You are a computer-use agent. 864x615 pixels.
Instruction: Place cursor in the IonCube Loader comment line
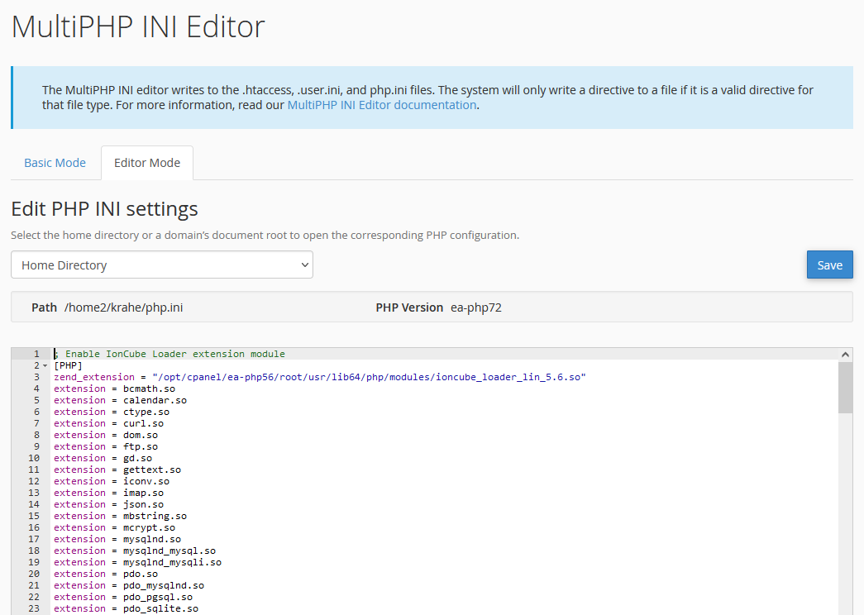click(x=174, y=354)
